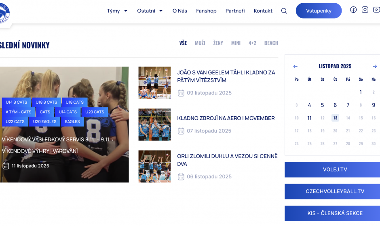
Task: Go to next month in calendar
Action: 374,66
